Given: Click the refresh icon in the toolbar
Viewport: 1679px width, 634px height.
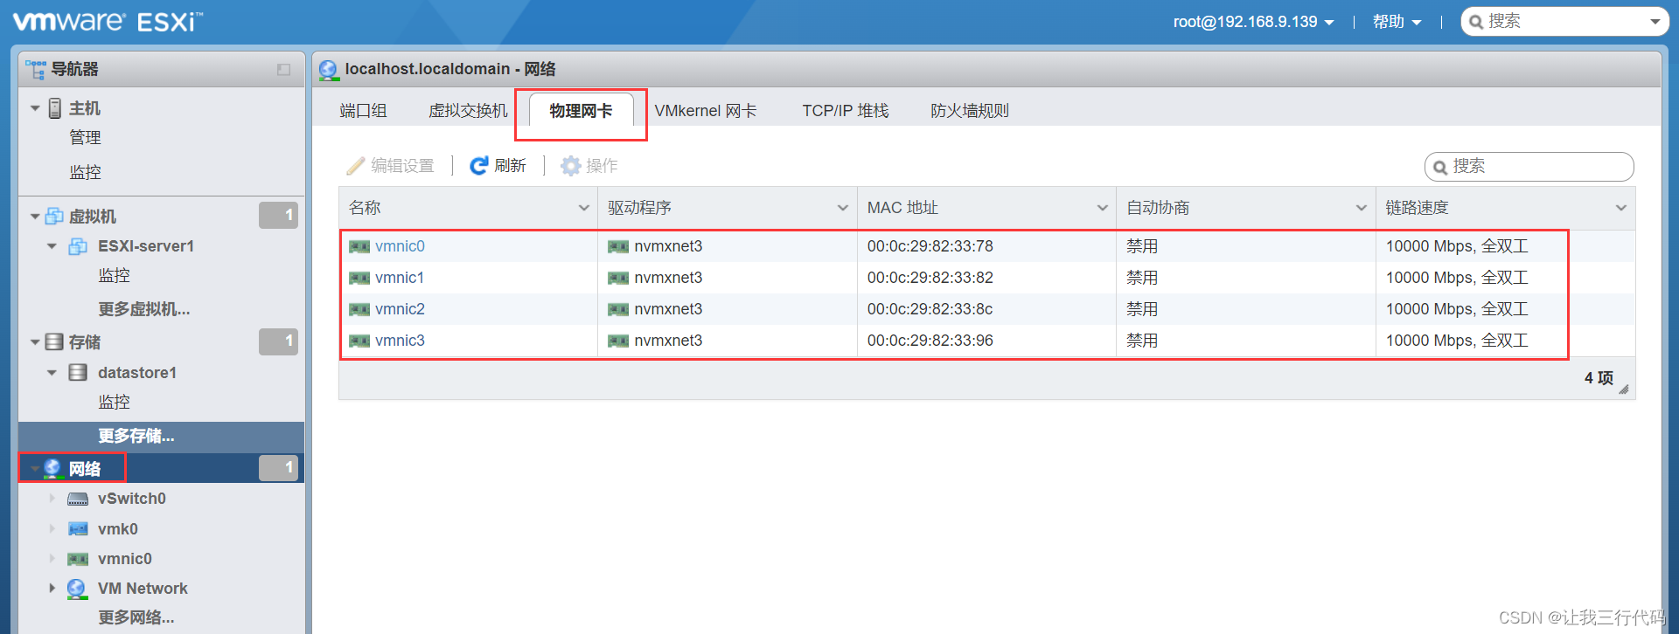Looking at the screenshot, I should tap(478, 166).
